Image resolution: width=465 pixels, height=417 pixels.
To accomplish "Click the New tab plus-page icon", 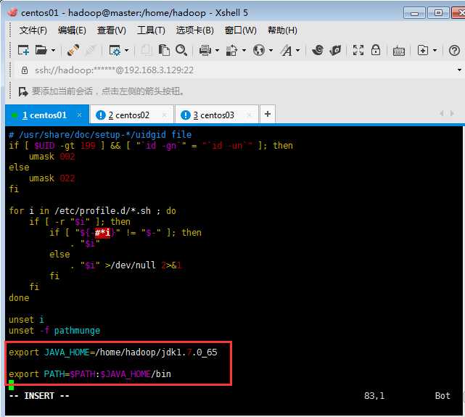I will 423,50.
